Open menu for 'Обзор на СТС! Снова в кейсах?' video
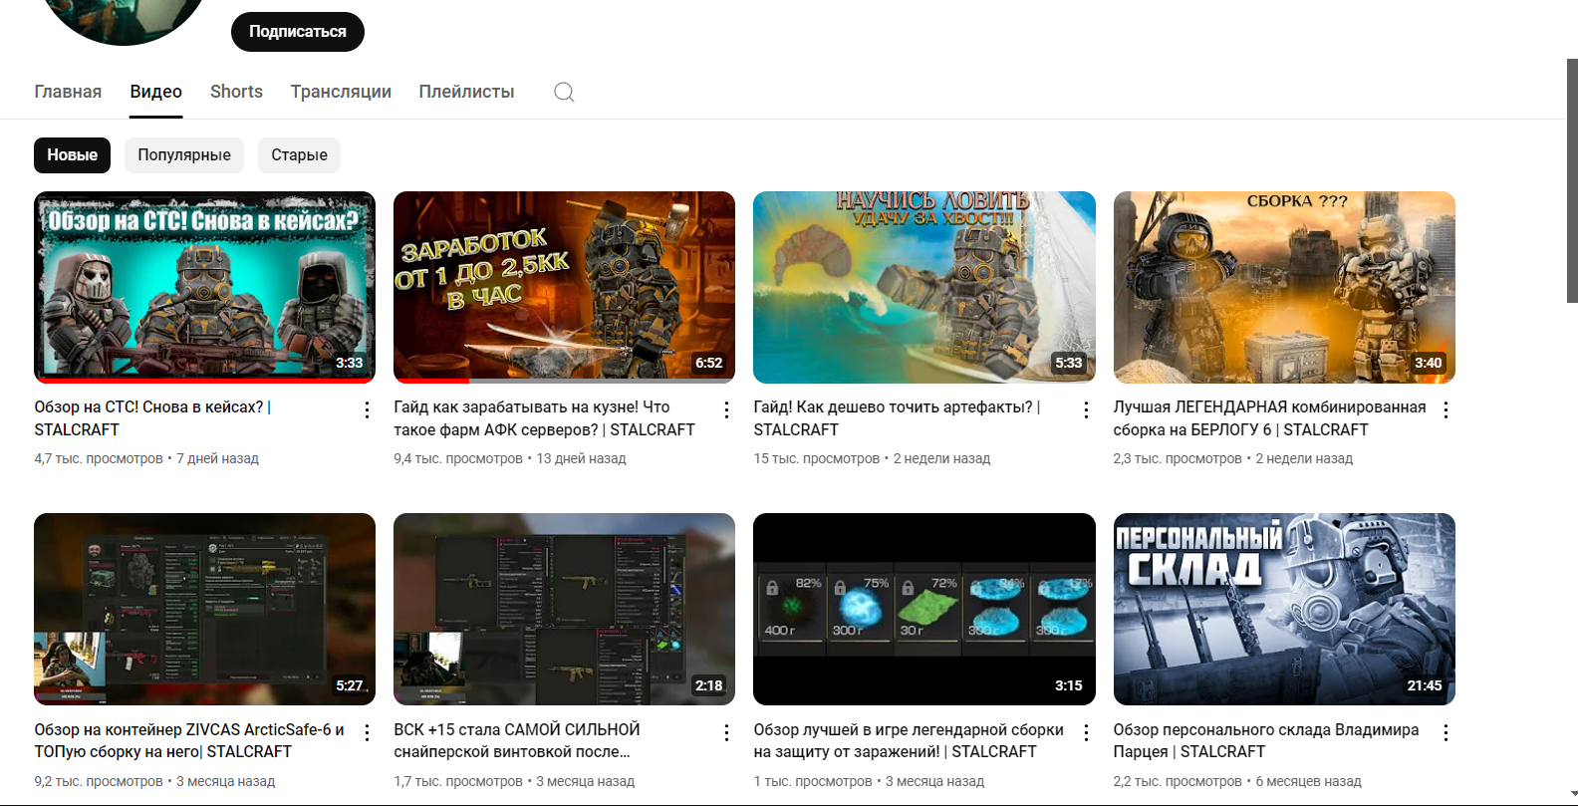Image resolution: width=1578 pixels, height=806 pixels. (367, 409)
